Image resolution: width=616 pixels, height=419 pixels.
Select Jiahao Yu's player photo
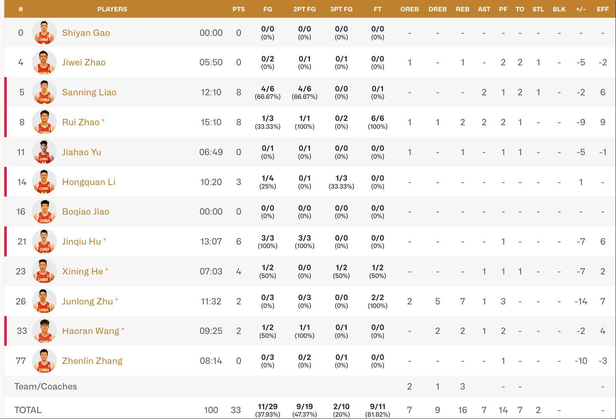point(44,152)
